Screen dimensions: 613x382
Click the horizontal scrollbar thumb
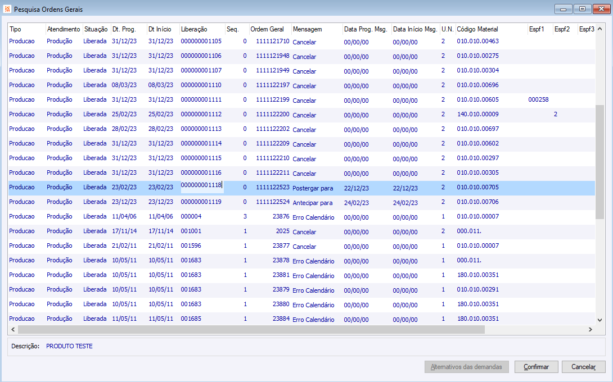(x=251, y=330)
